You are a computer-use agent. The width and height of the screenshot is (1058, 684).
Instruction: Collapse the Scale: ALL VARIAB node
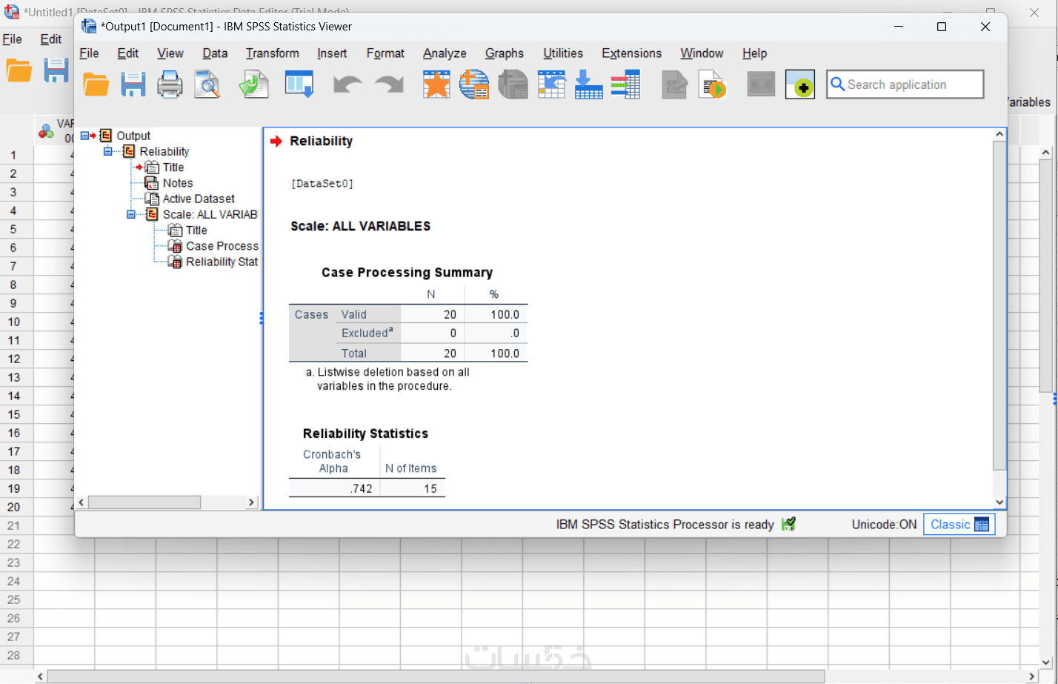tap(131, 214)
